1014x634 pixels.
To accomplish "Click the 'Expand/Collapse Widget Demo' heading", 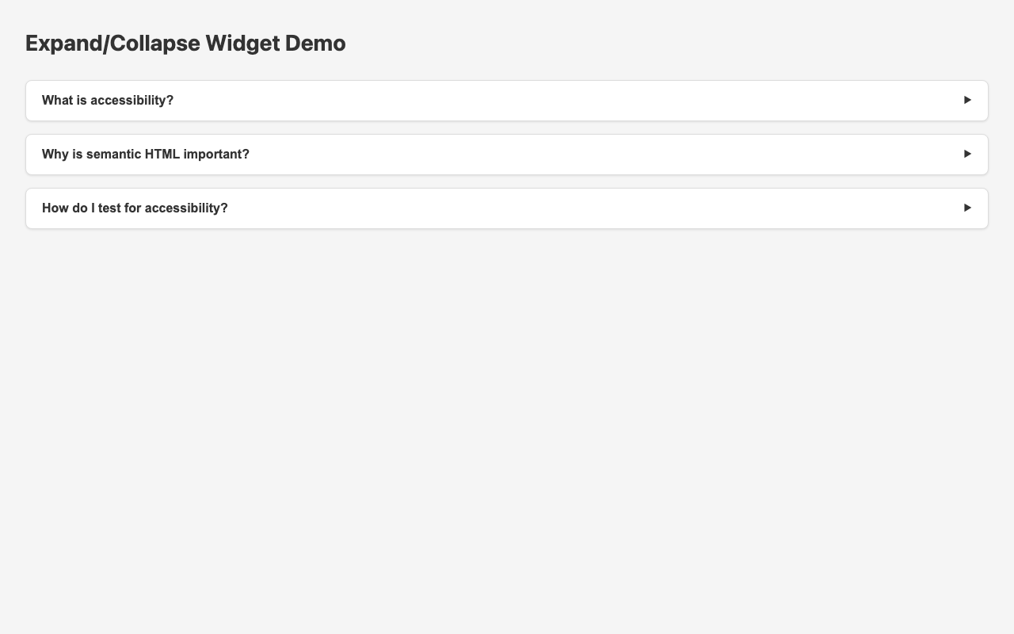I will 185,44.
